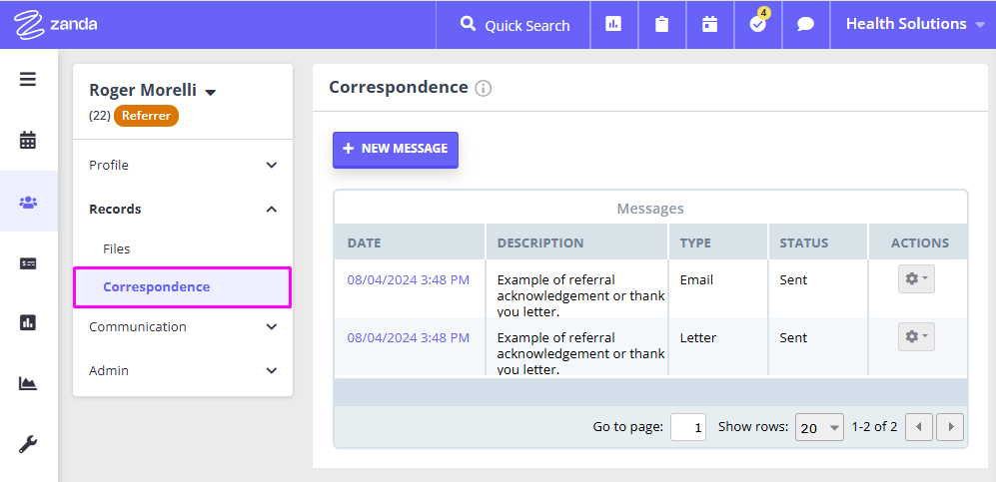This screenshot has width=996, height=482.
Task: Click the Correspondence info icon
Action: [x=484, y=89]
